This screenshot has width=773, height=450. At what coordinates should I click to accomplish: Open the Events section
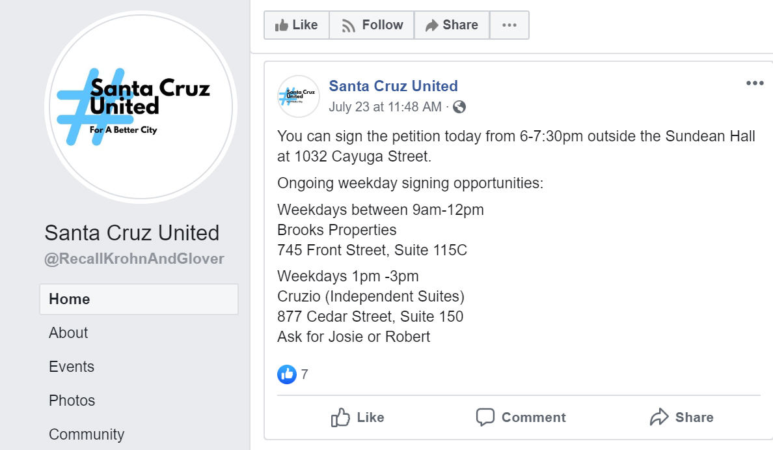pos(72,367)
